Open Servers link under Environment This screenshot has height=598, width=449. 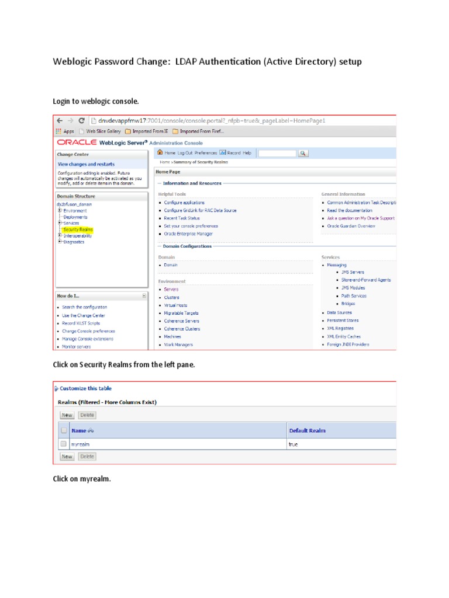[x=171, y=290]
